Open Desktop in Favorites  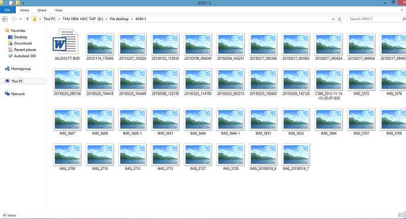[x=20, y=37]
